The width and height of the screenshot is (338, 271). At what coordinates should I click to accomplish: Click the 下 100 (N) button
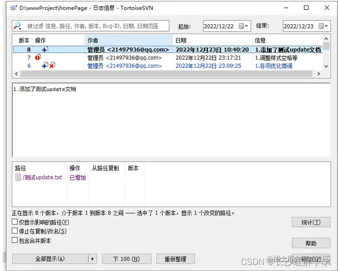coord(127,259)
